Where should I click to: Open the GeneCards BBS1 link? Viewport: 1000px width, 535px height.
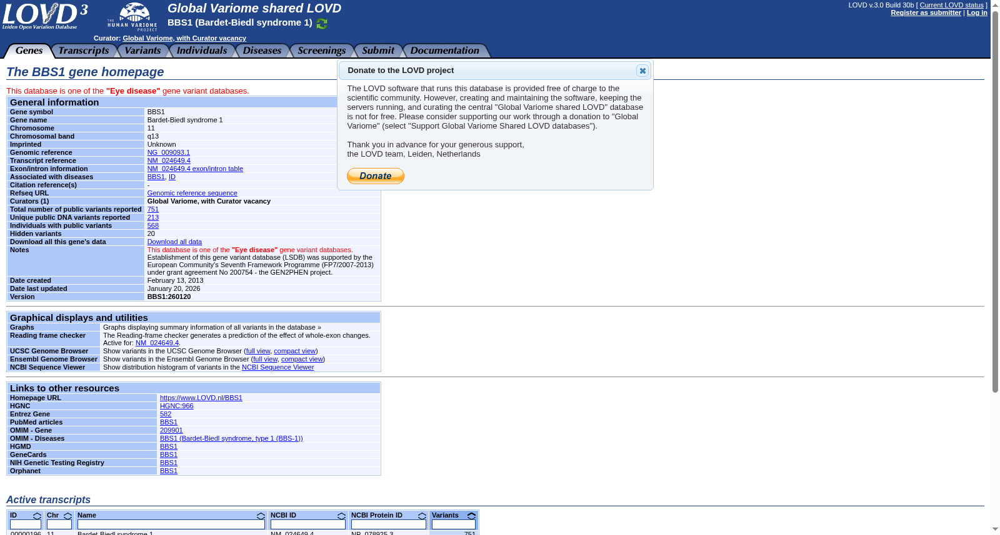click(168, 454)
